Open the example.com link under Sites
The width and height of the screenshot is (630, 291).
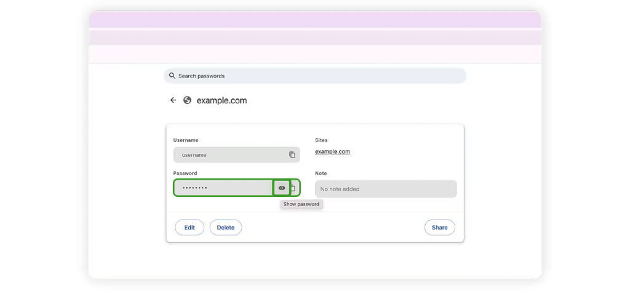pyautogui.click(x=332, y=151)
